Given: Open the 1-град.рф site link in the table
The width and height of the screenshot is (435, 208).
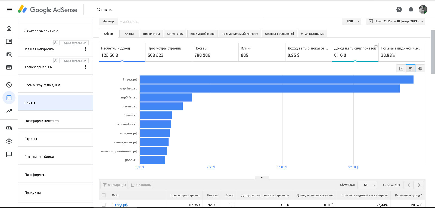Looking at the screenshot, I should coord(120,205).
